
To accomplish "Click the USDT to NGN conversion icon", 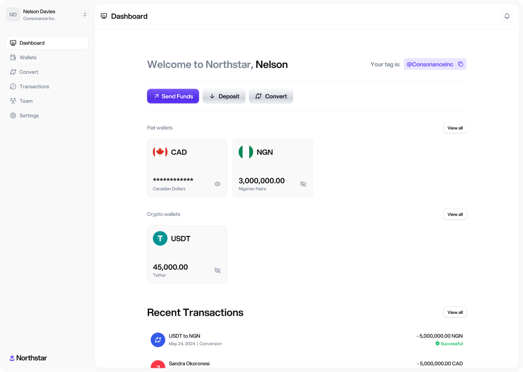I will pyautogui.click(x=158, y=339).
